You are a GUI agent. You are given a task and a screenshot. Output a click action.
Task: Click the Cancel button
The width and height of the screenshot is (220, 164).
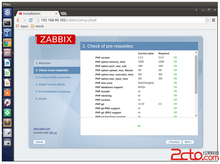click(x=39, y=142)
